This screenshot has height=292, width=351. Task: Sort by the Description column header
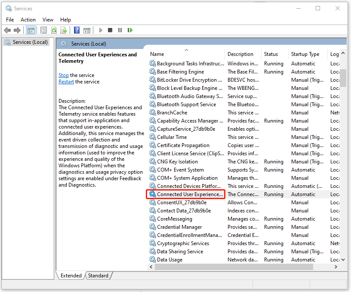click(x=243, y=54)
